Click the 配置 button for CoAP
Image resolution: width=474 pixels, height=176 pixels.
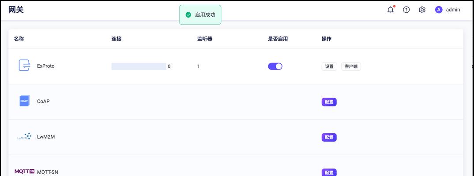tap(329, 102)
